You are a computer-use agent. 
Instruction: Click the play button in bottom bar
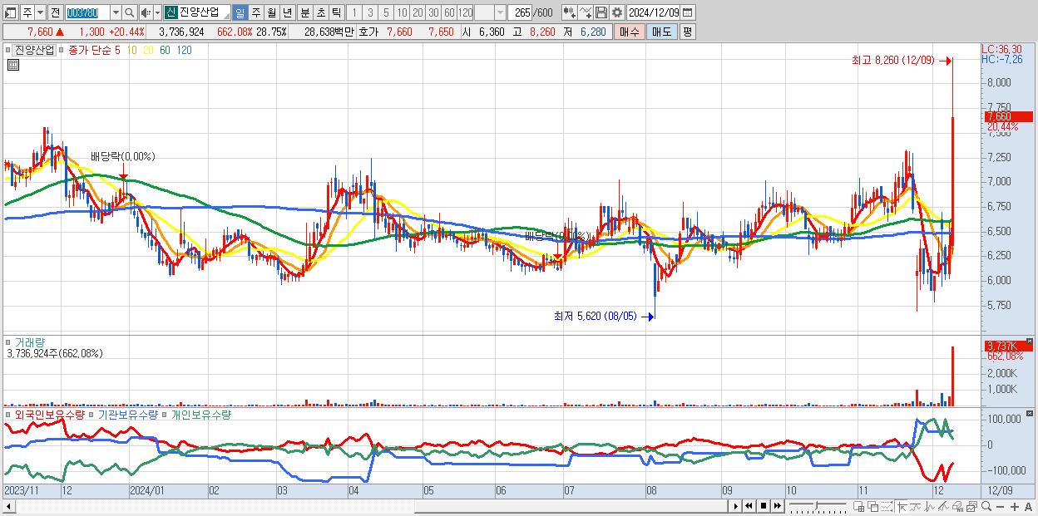[735, 506]
